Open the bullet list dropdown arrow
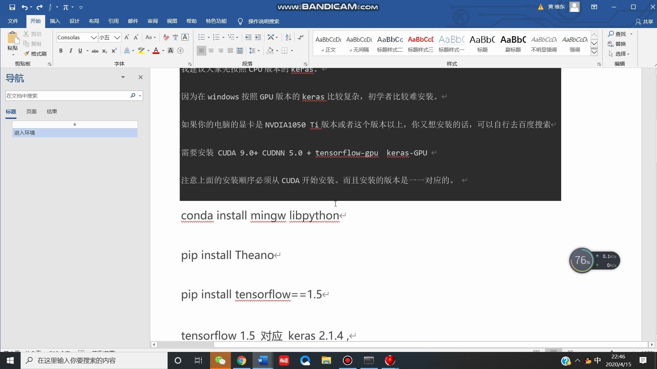Viewport: 657px width, 369px height. click(x=209, y=38)
